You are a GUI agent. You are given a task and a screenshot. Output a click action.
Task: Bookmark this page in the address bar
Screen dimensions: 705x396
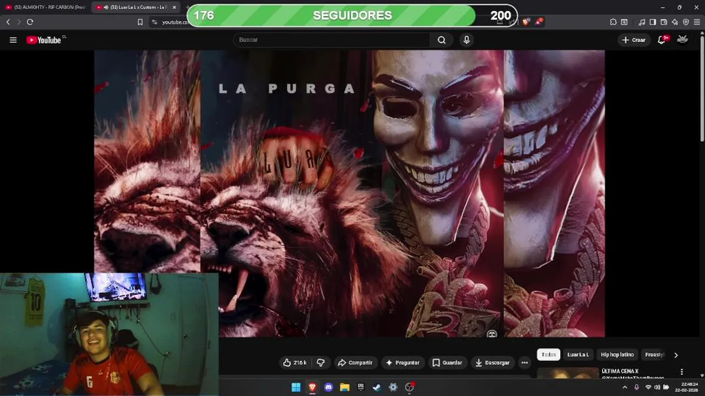(140, 22)
